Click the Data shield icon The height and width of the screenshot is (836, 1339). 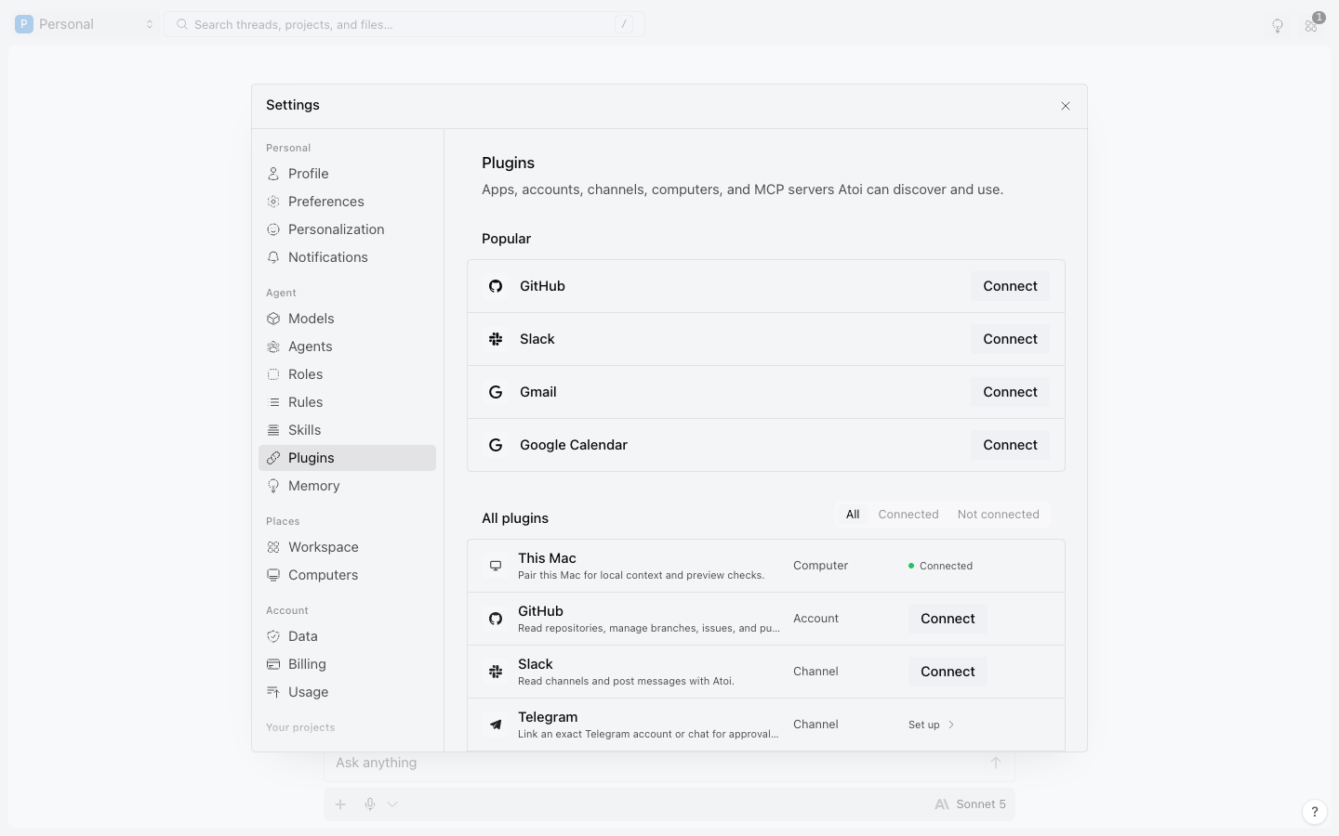pos(273,636)
